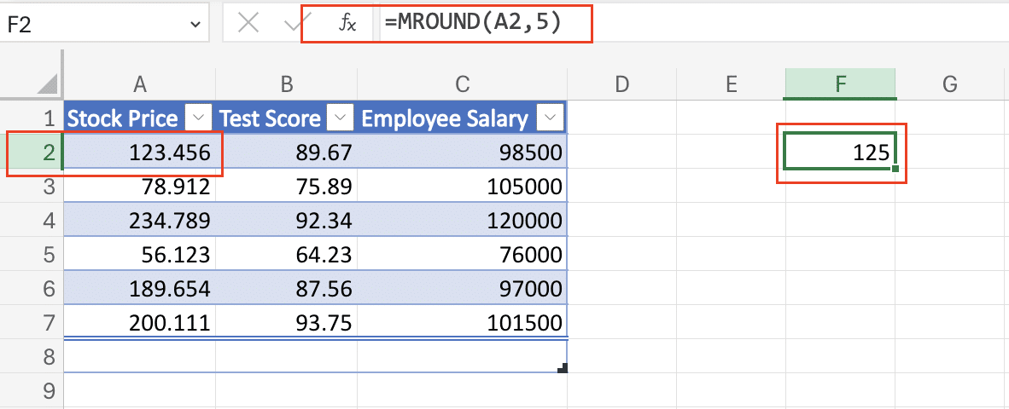The image size is (1009, 409).
Task: Select column F header
Action: coord(840,84)
